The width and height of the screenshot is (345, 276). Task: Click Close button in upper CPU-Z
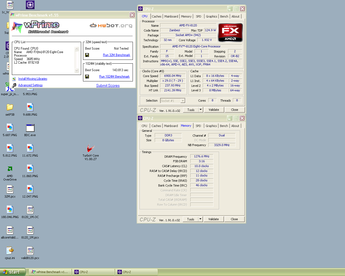(234, 110)
